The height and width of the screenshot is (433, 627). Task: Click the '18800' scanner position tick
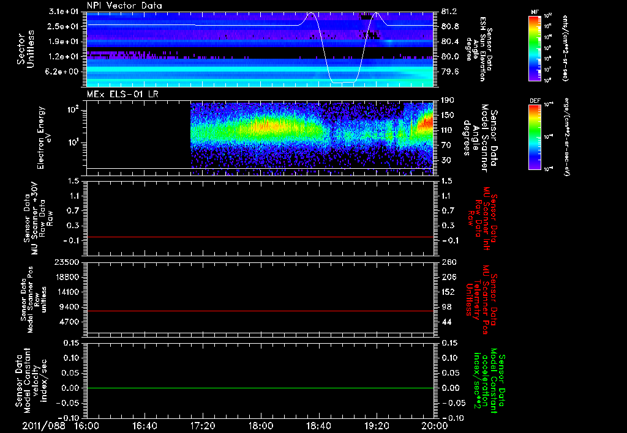[x=66, y=277]
